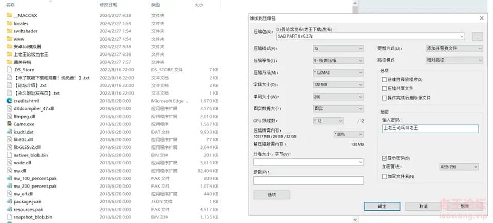Click the 确定 button in archive dialog
The width and height of the screenshot is (493, 223).
click(382, 207)
